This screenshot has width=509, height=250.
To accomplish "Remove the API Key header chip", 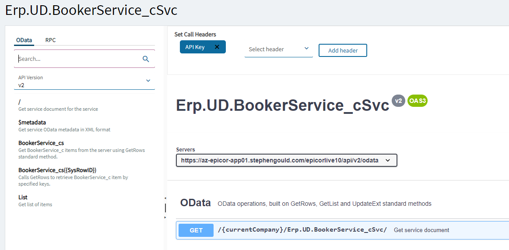I will pos(217,47).
